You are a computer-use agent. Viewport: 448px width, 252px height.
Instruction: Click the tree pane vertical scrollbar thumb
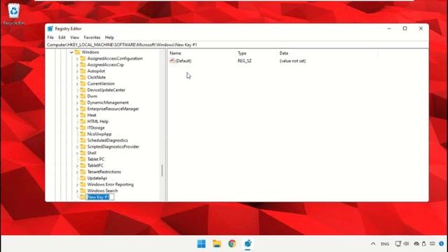(162, 171)
